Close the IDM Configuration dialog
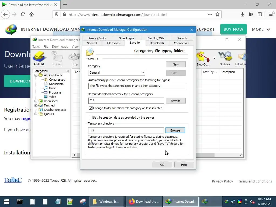Image resolution: width=276 pixels, height=207 pixels. 192,30
